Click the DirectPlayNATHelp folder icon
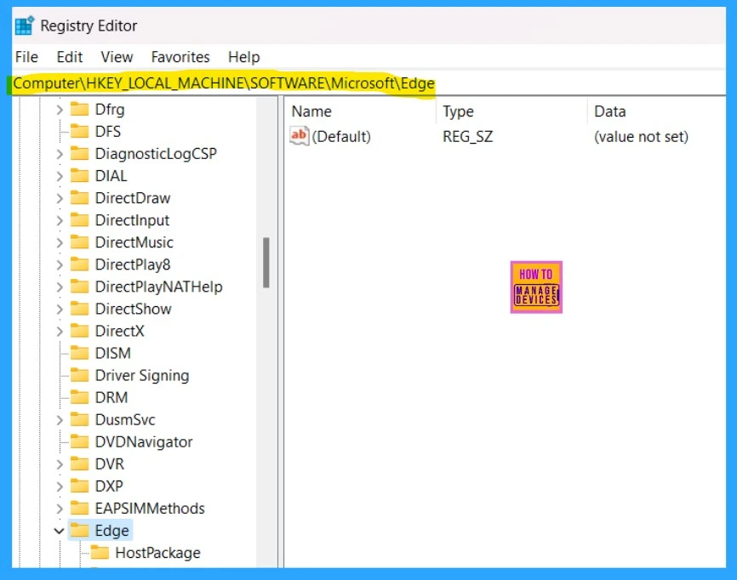 tap(79, 286)
